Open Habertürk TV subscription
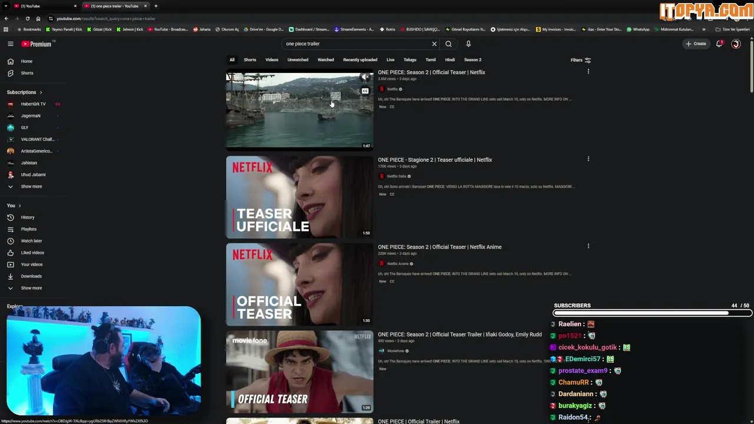The image size is (754, 424). click(33, 104)
